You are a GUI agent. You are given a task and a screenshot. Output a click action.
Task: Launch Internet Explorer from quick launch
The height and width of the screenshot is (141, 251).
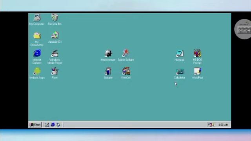point(53,125)
